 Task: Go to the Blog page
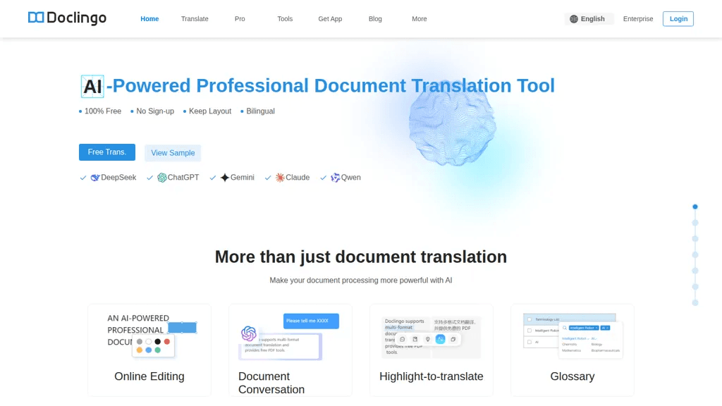[375, 19]
